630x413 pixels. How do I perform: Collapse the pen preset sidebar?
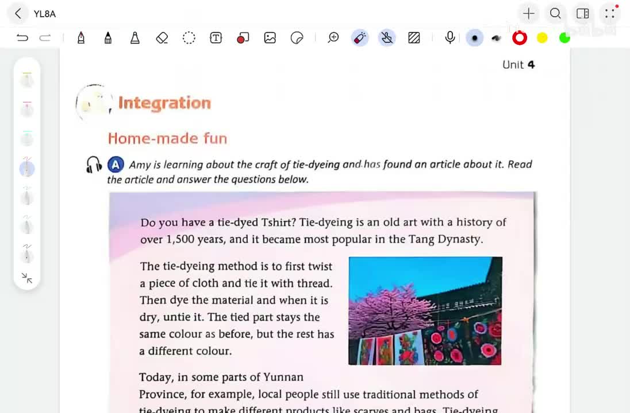coord(27,278)
